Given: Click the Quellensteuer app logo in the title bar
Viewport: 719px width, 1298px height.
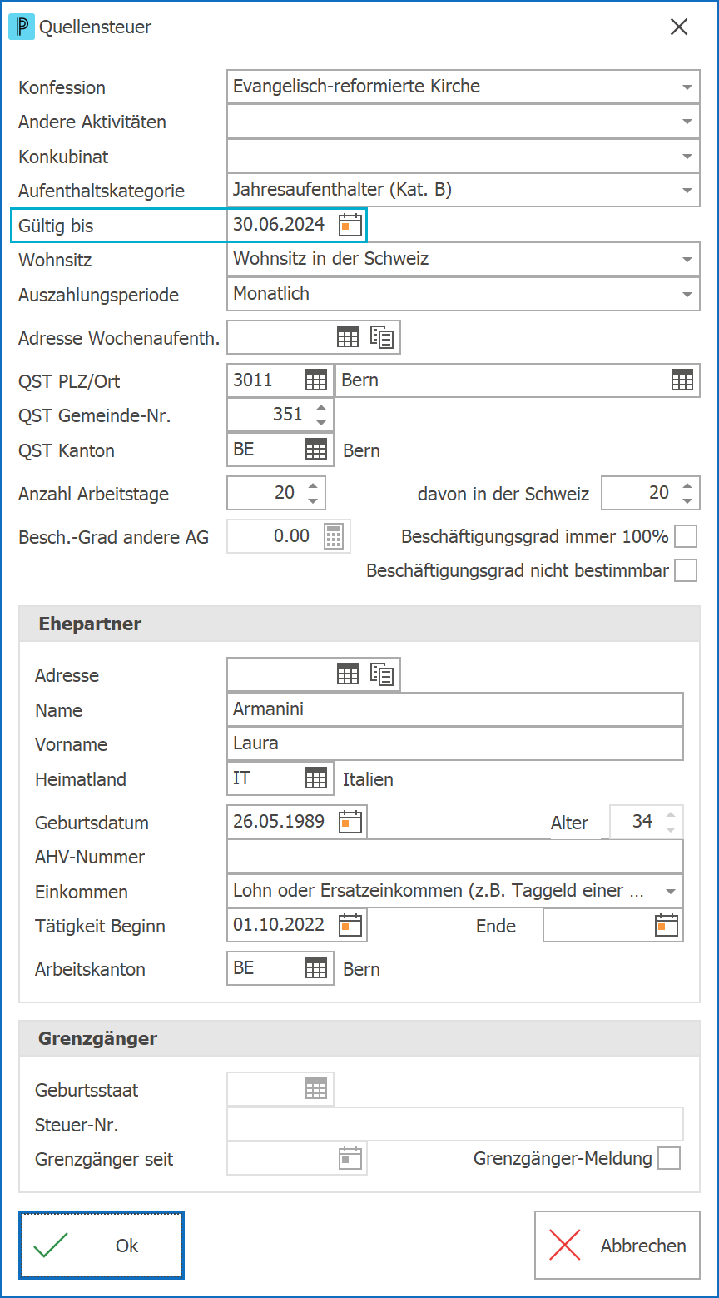Looking at the screenshot, I should coord(21,27).
